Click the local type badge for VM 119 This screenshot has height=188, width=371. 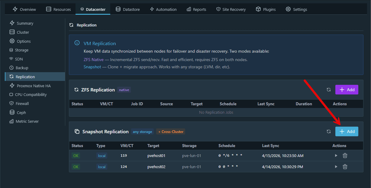102,156
